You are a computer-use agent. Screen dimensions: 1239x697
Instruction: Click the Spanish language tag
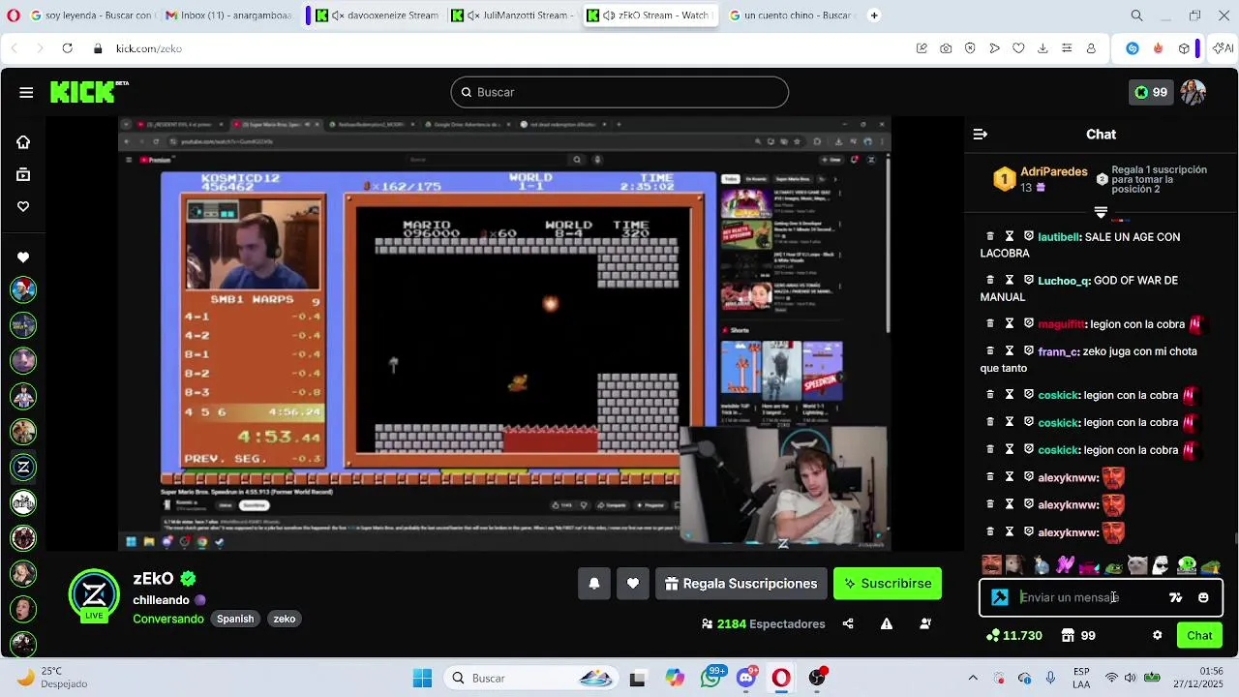pos(235,619)
